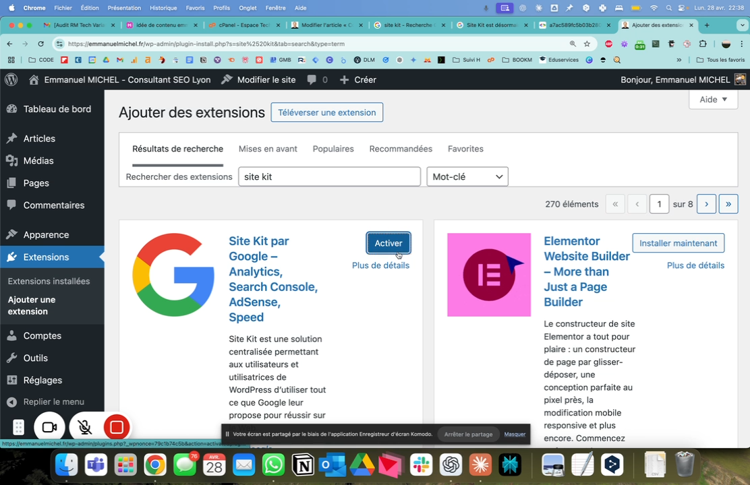750x485 pixels.
Task: Switch to Populaires tab
Action: pos(333,149)
